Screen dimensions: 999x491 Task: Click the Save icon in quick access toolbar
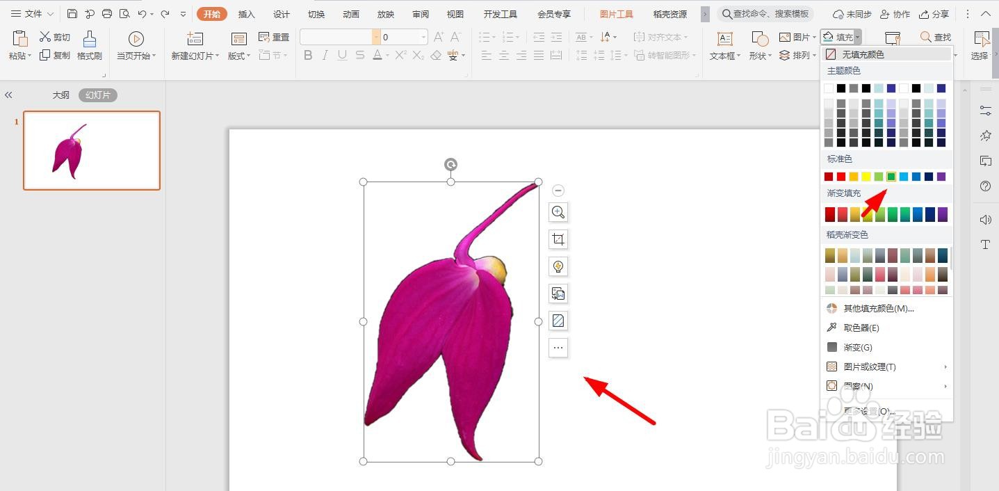pos(72,14)
